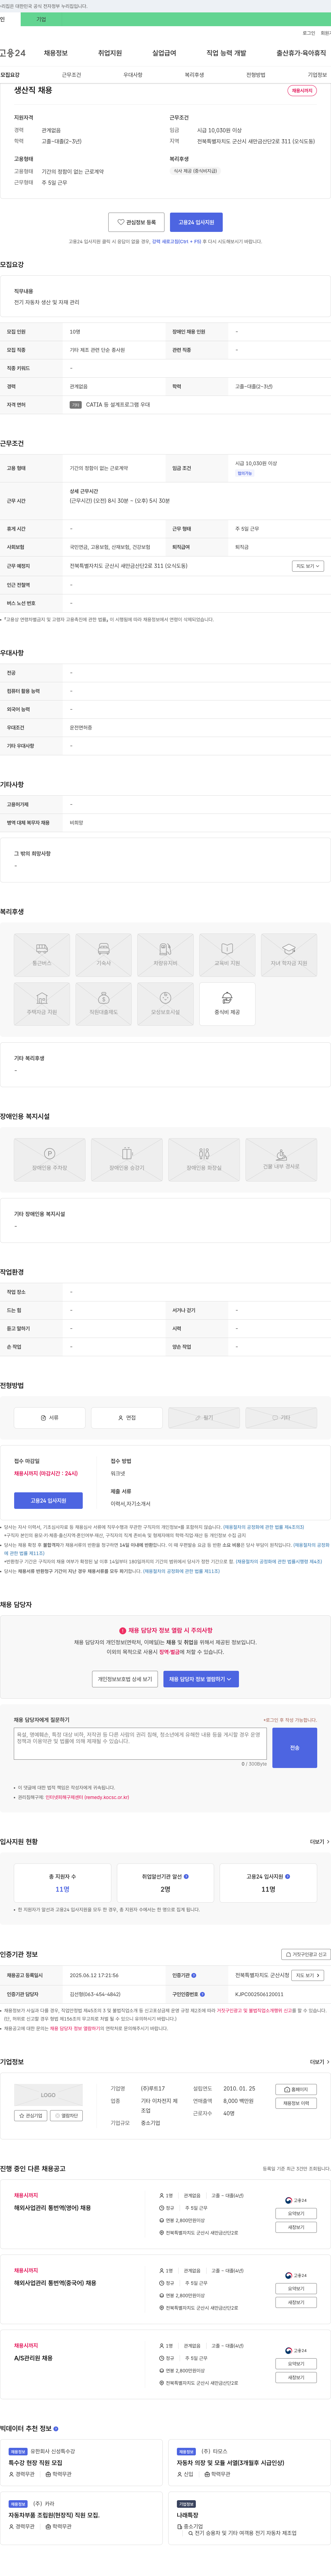Click 새창보기 for the 영어 posting
This screenshot has width=331, height=2576.
click(296, 2227)
